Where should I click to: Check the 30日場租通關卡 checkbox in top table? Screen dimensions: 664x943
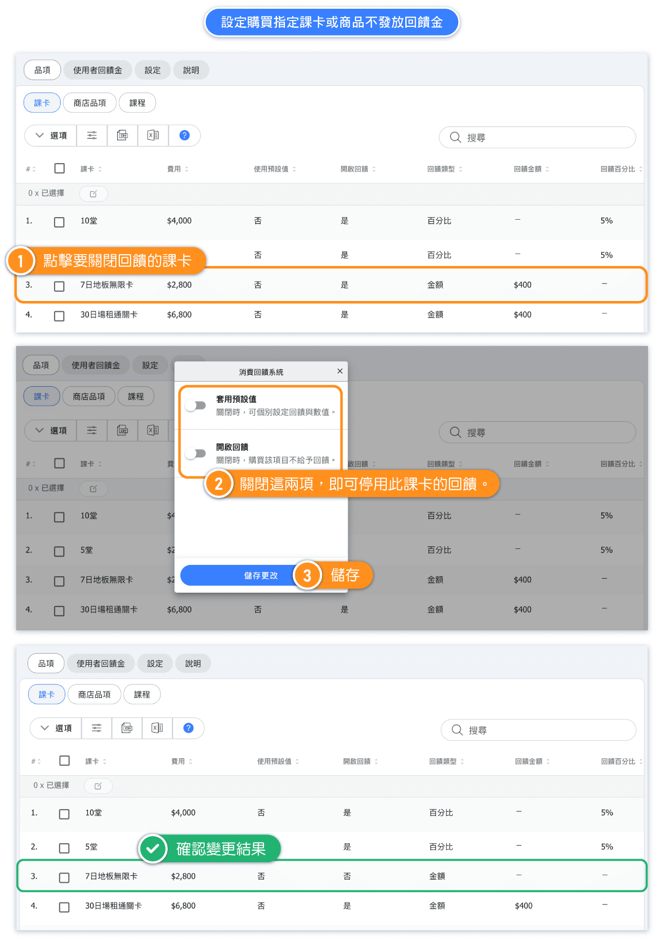(59, 315)
